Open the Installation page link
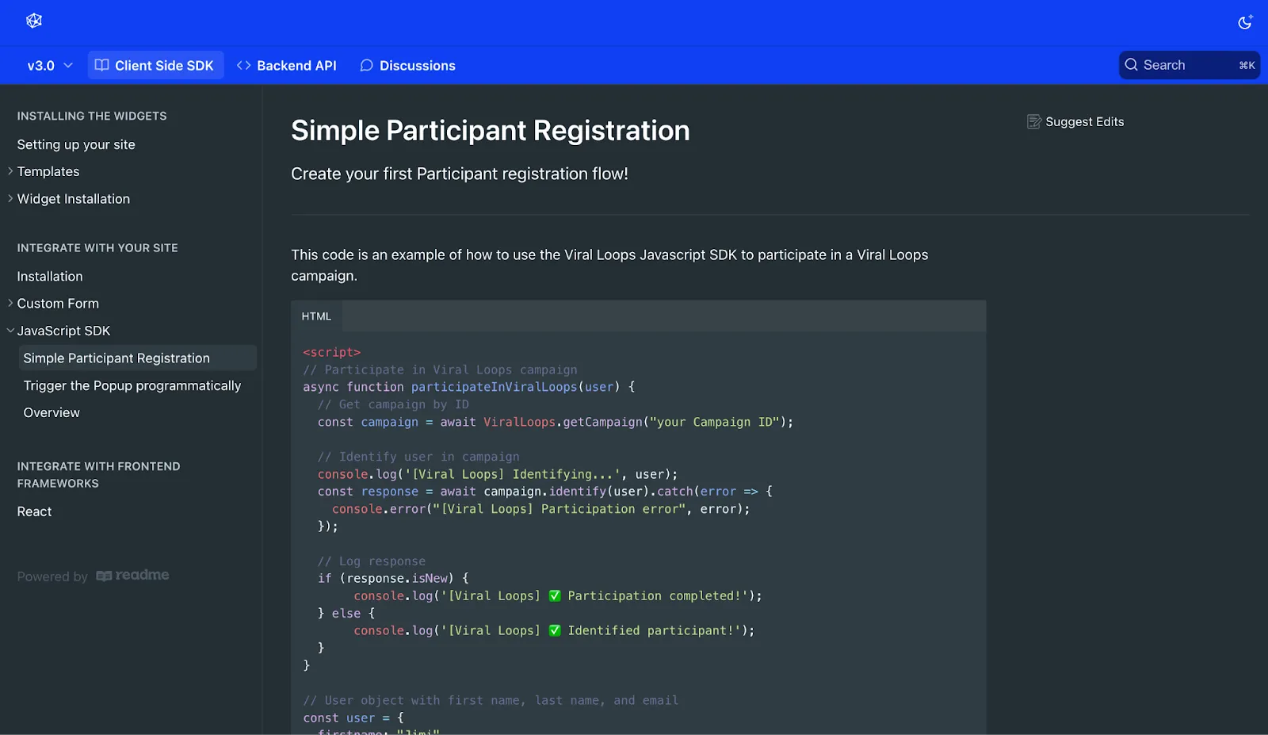The height and width of the screenshot is (735, 1268). (x=50, y=276)
